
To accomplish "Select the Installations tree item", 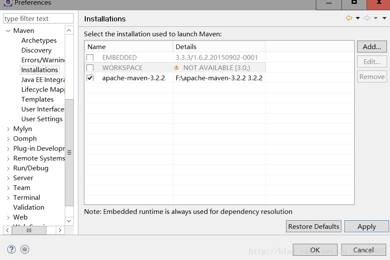I will (x=40, y=70).
